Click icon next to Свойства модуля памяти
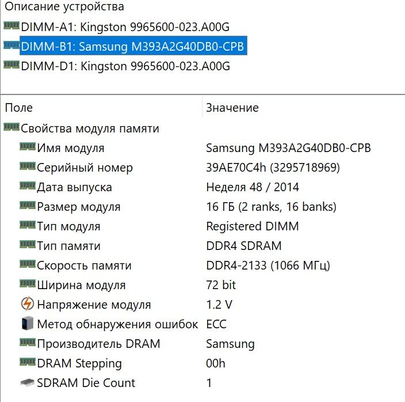This screenshot has width=405, height=402. coord(12,127)
